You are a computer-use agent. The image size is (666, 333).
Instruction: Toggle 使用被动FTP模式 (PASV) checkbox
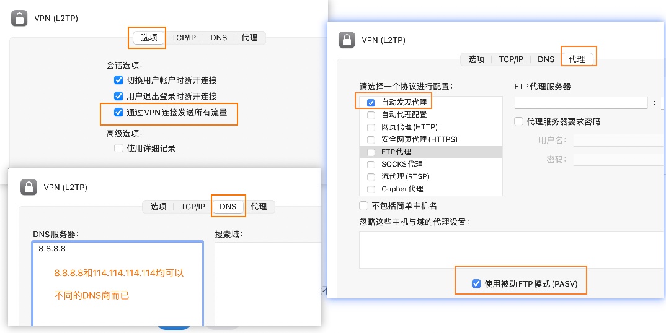click(476, 283)
